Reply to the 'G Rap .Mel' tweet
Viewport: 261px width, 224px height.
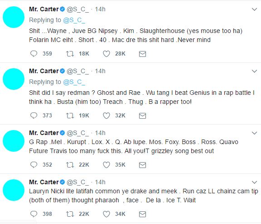click(x=34, y=165)
